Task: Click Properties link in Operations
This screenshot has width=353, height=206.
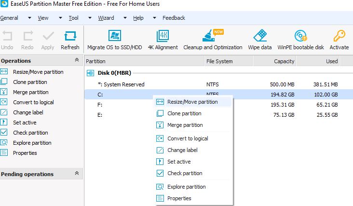Action: point(25,153)
